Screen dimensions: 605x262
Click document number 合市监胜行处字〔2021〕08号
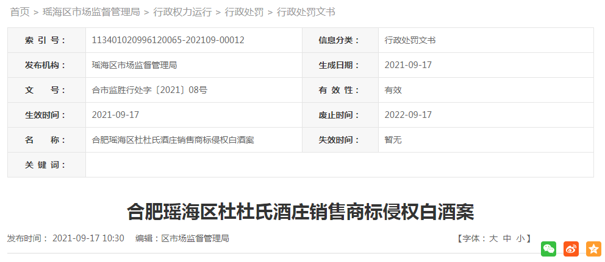[x=149, y=90]
